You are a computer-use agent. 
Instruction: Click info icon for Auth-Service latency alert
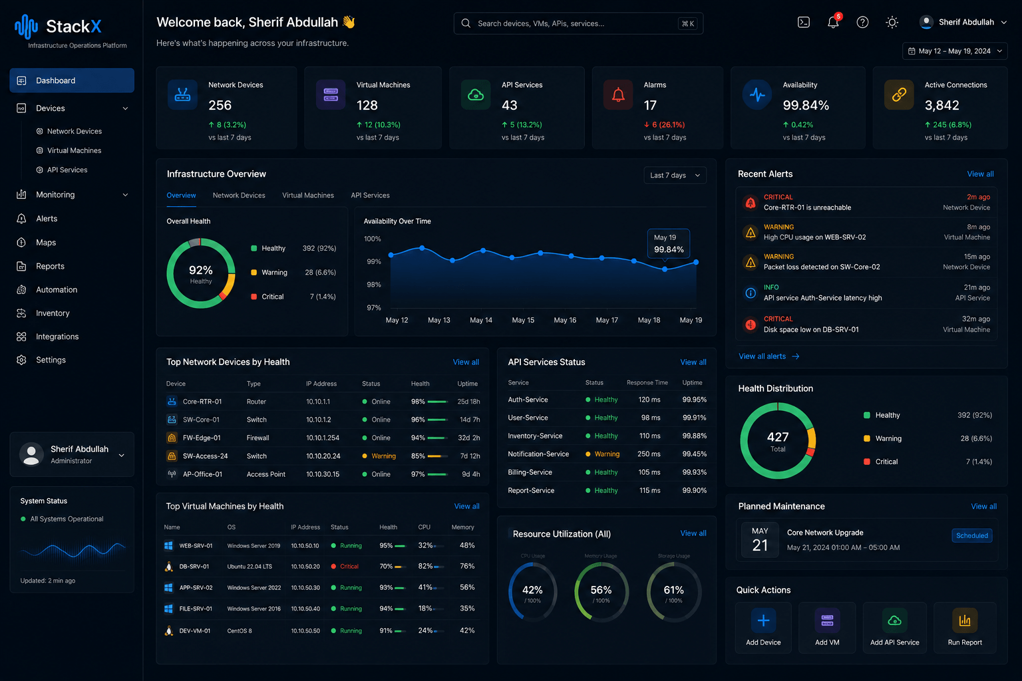[x=751, y=293]
